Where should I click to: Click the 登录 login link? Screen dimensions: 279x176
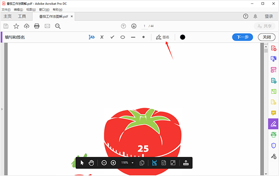click(269, 17)
